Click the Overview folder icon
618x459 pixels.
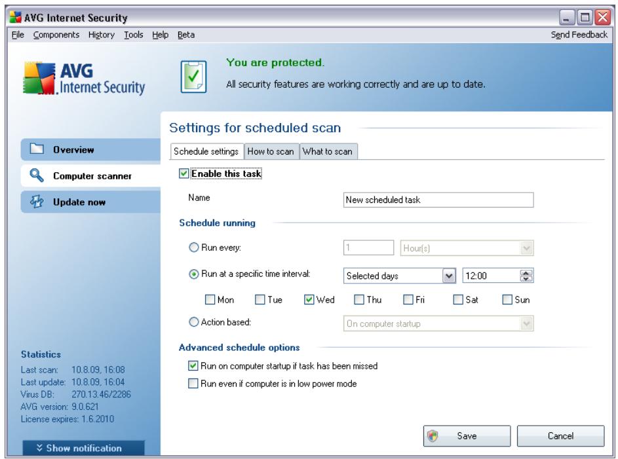(37, 149)
